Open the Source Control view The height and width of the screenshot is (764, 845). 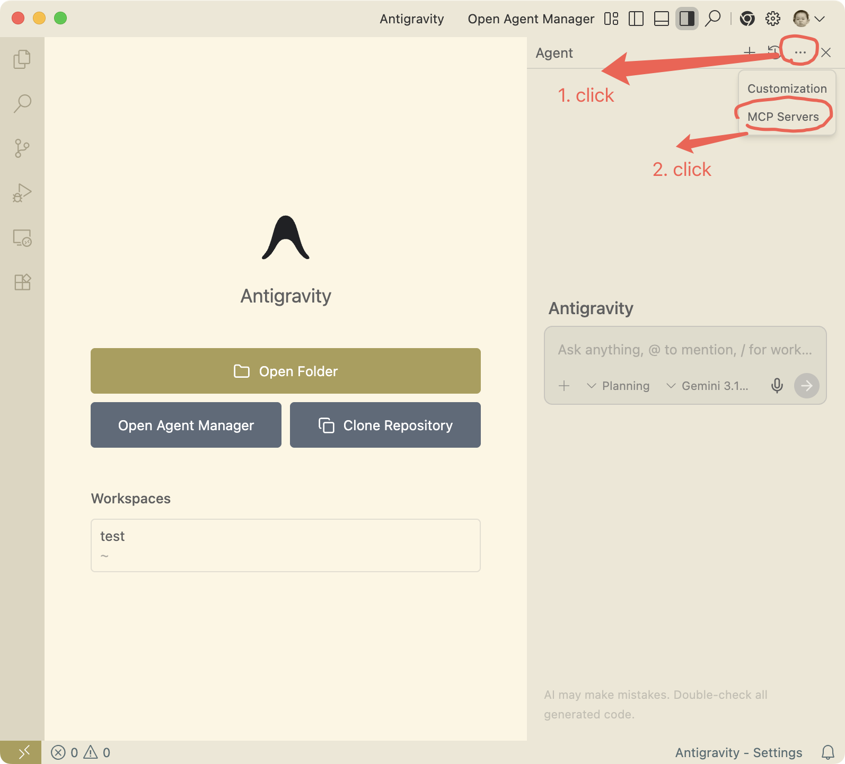(x=22, y=148)
